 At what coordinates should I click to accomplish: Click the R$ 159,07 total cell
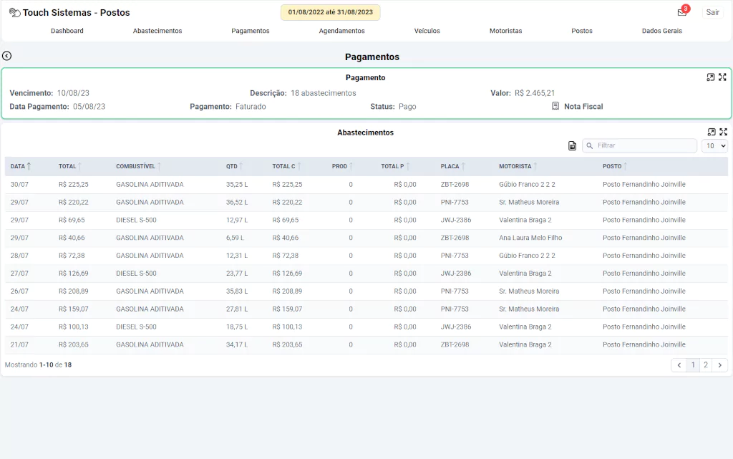click(74, 309)
